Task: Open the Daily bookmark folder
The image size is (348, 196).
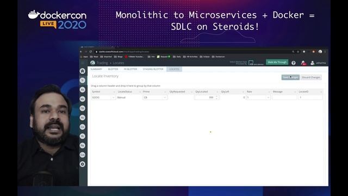Action: (177, 57)
